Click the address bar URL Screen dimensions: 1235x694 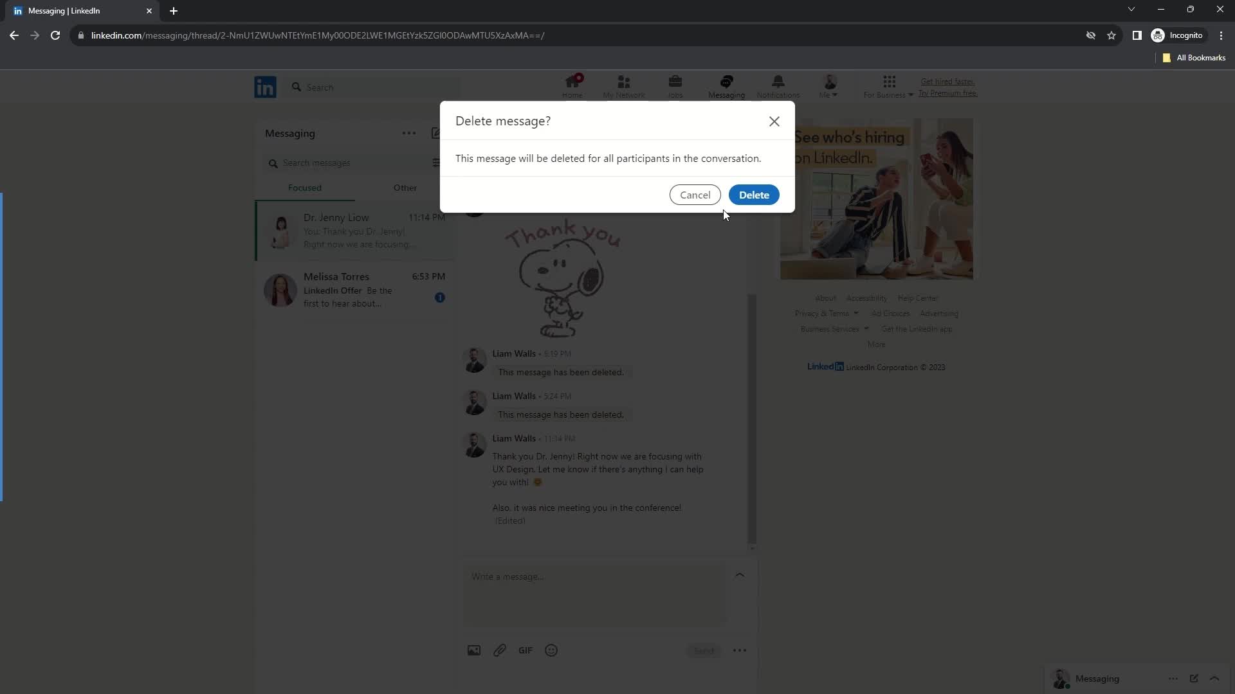318,35
